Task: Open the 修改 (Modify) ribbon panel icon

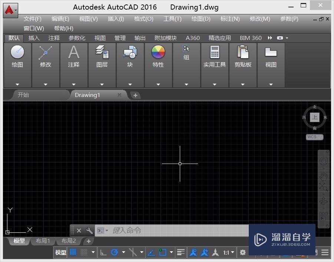Action: click(45, 52)
